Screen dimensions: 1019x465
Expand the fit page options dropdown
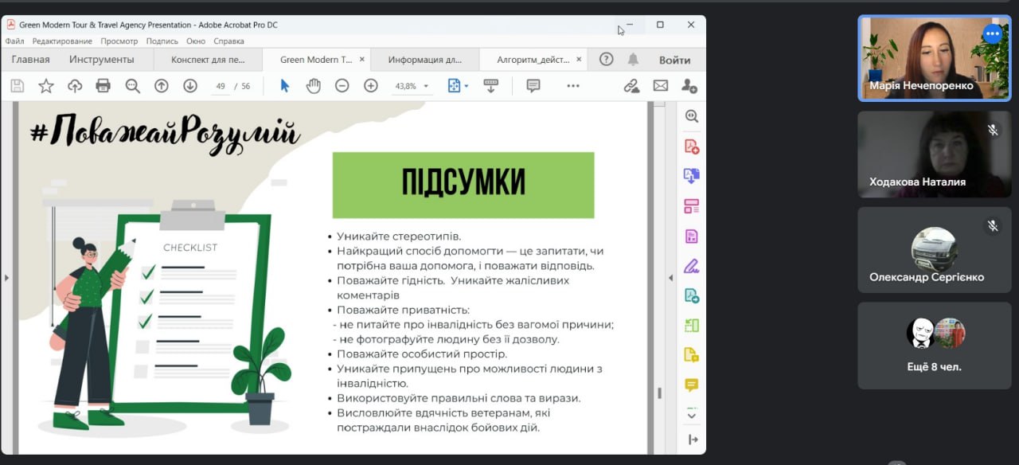pos(467,86)
